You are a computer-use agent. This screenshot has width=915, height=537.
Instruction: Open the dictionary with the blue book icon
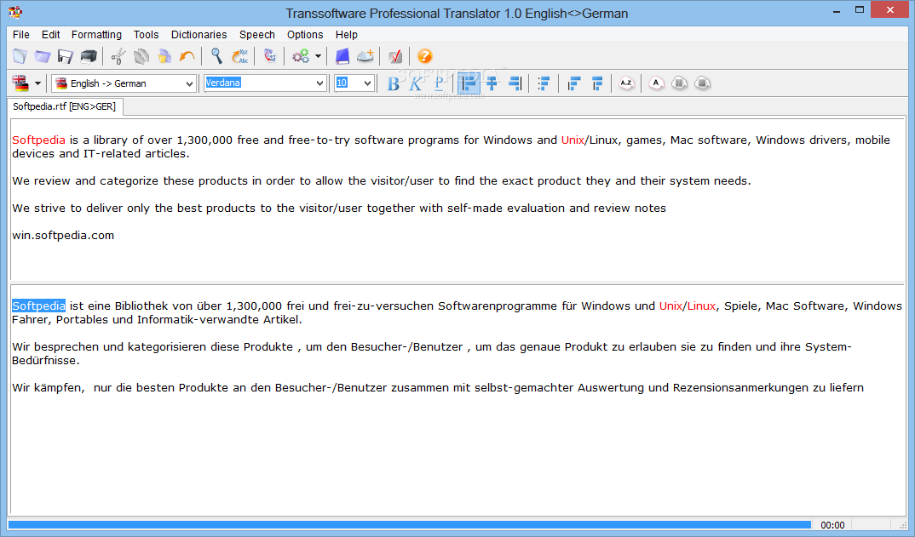pyautogui.click(x=342, y=56)
